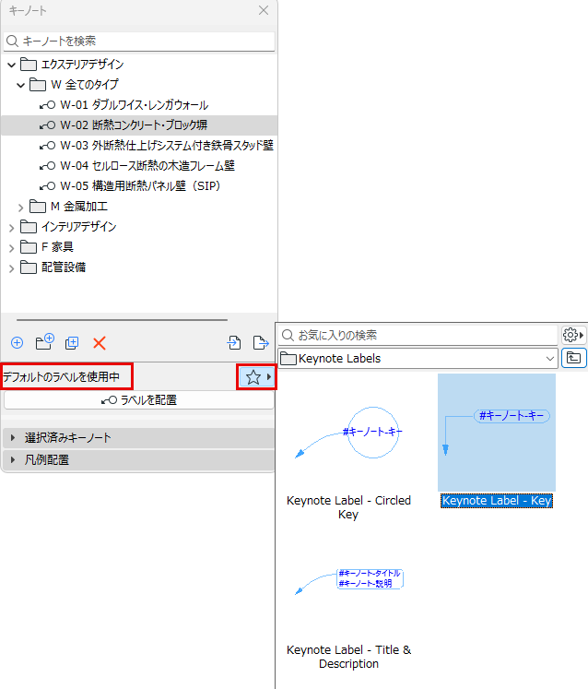
Task: Choose Keynote Label - Key favorite thumbnail
Action: 497,433
